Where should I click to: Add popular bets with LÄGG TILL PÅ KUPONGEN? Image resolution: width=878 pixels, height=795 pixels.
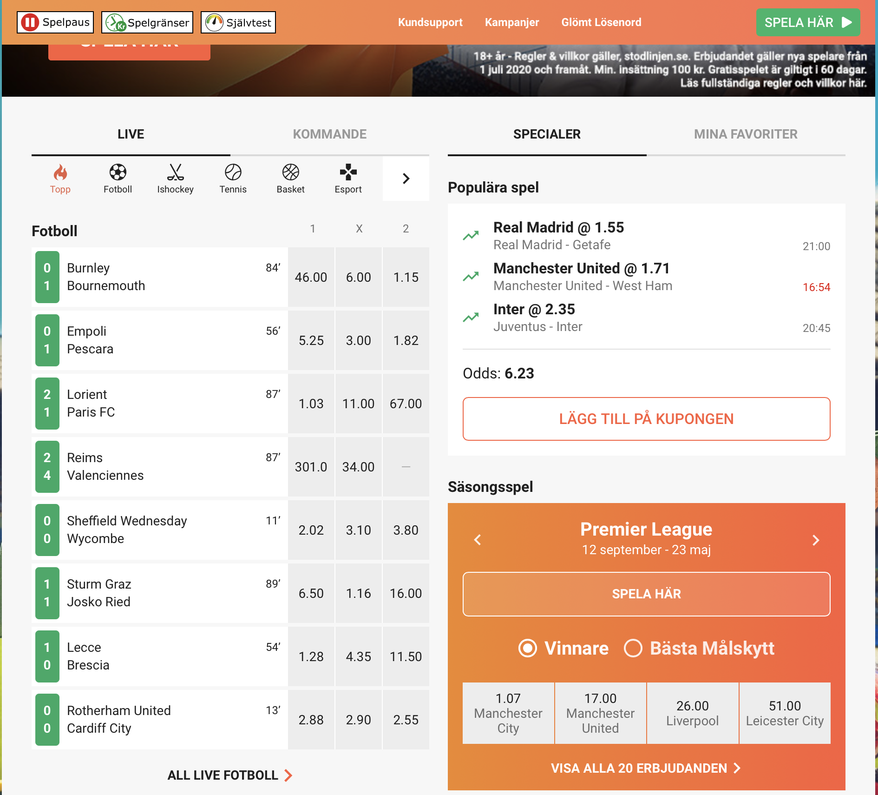pyautogui.click(x=647, y=419)
